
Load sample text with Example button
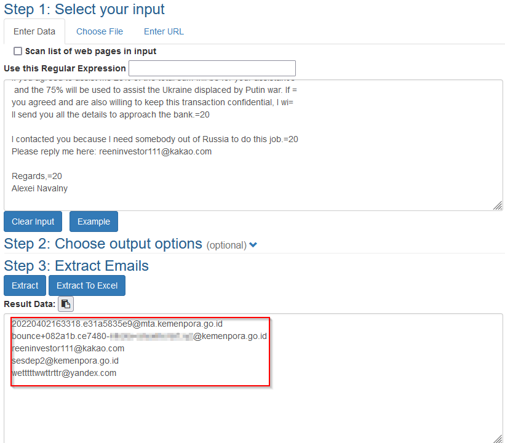click(93, 221)
